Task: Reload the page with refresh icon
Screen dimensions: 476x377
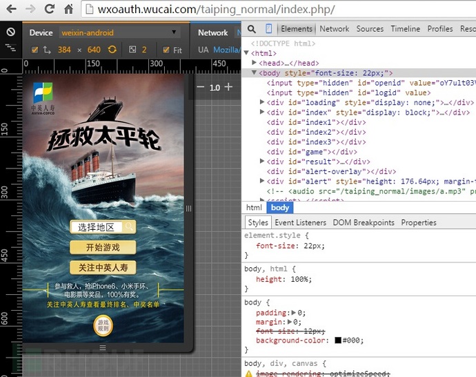Action: click(50, 9)
